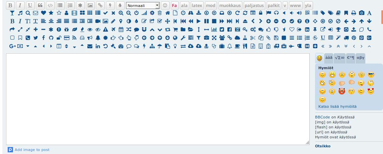The image size is (383, 154).
Task: Choose the home icon
Action: [x=168, y=13]
